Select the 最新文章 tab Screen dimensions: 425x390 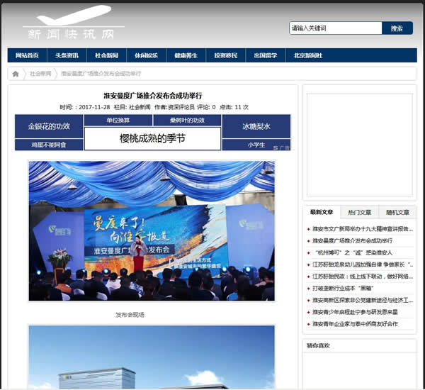322,212
